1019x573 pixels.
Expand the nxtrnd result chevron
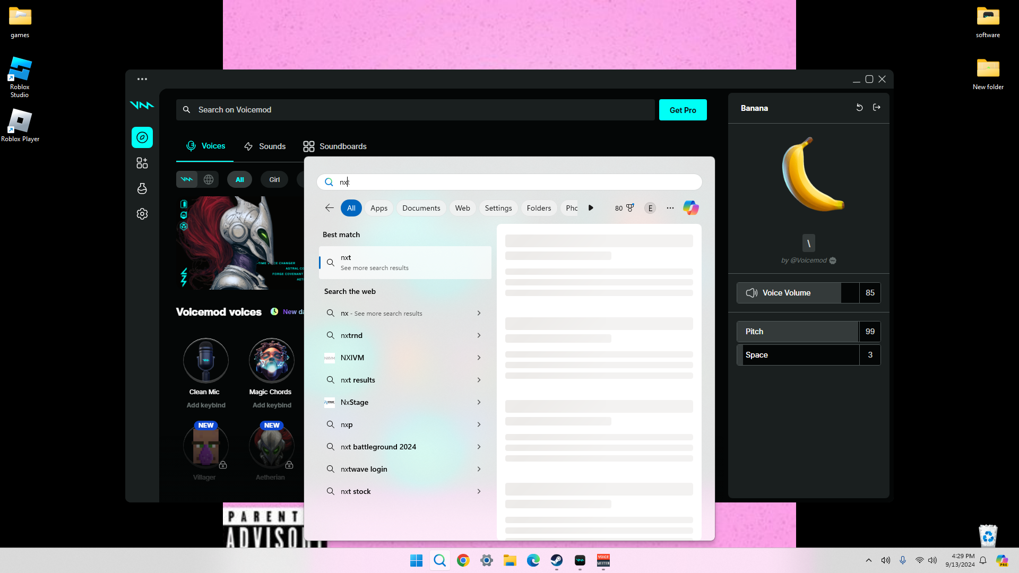pyautogui.click(x=479, y=335)
